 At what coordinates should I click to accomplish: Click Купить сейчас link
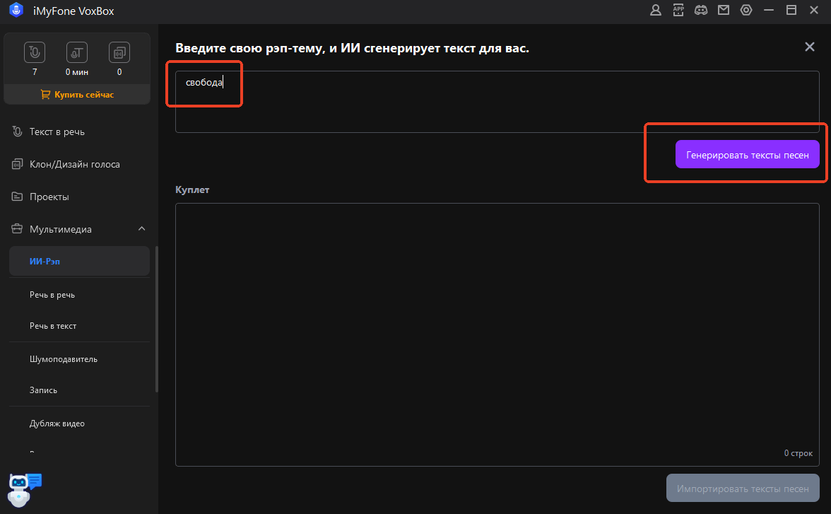click(x=84, y=95)
